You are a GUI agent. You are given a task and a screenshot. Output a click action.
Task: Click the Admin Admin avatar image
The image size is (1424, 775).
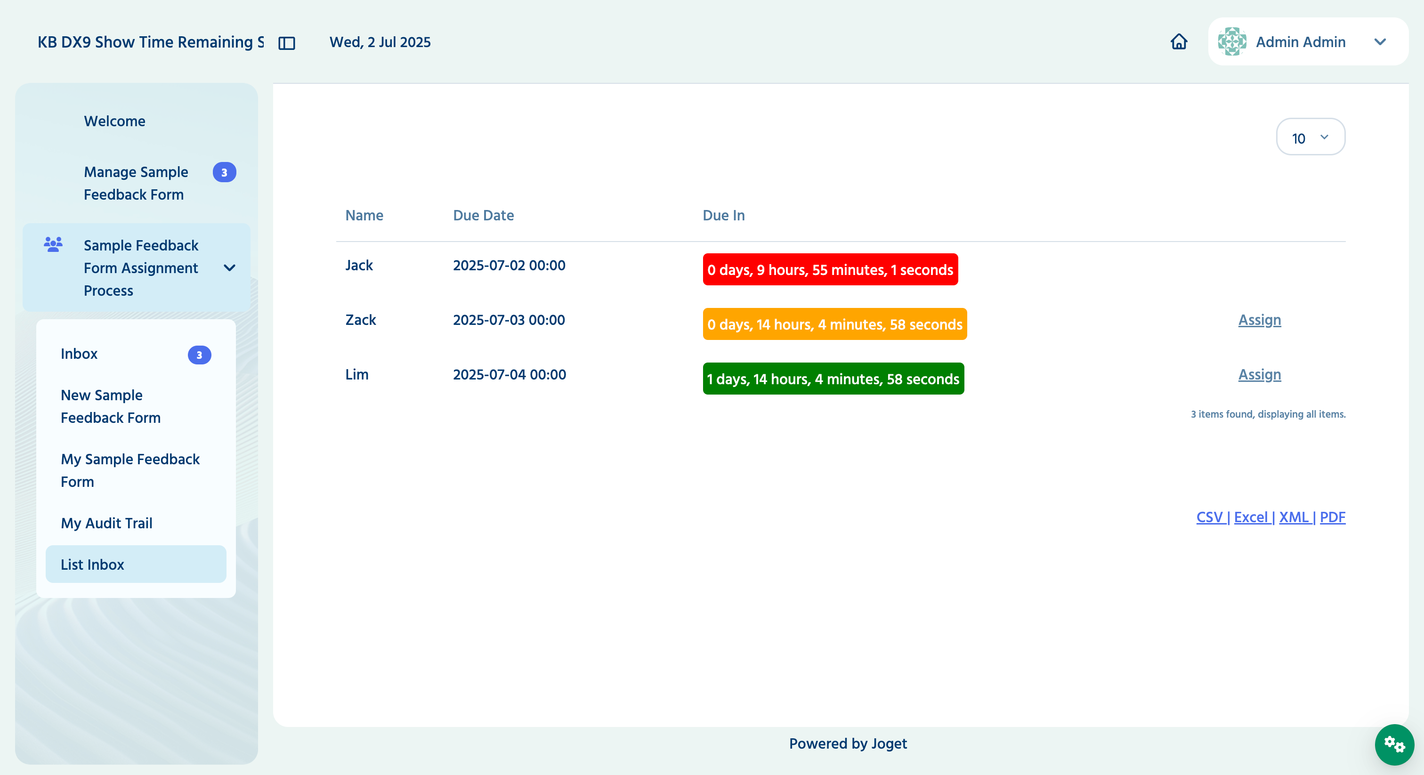1231,41
